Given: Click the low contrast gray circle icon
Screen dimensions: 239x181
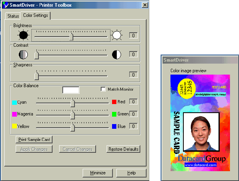Looking at the screenshot, I should 24,55.
